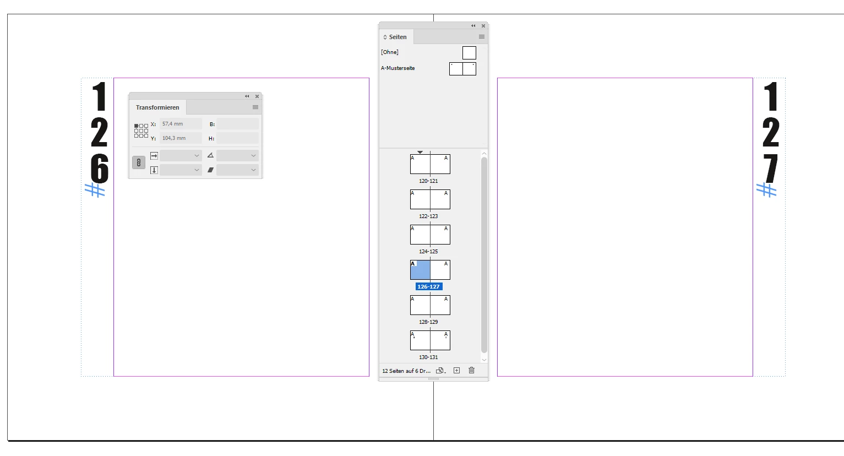Viewport: 844px width, 456px height.
Task: Click the # page number marker right page
Action: pos(766,190)
